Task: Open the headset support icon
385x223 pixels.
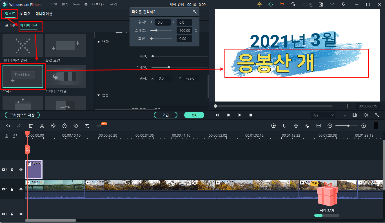Action: (271, 4)
